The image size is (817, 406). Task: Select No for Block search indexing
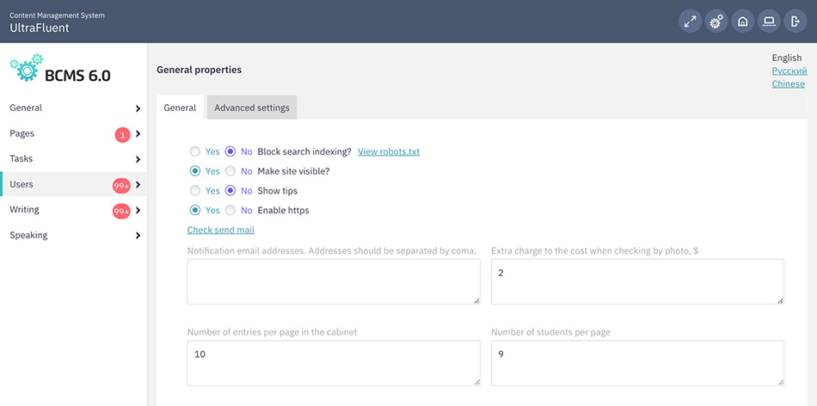pyautogui.click(x=230, y=151)
